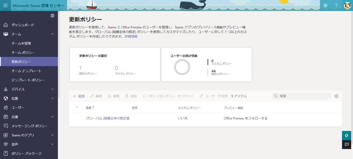Screen dimensions: 353x159
Task: Collapse the navigation with hamburger icon
Action: tap(52, 16)
